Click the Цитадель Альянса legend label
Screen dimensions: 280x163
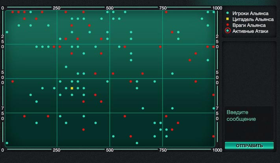(253, 19)
